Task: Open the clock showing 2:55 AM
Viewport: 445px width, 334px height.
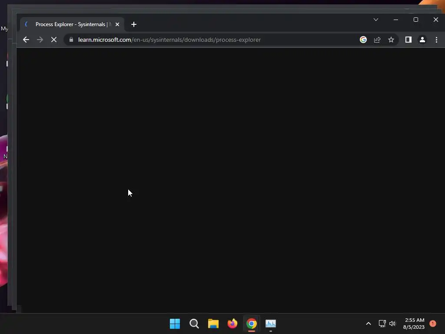Action: click(x=414, y=324)
